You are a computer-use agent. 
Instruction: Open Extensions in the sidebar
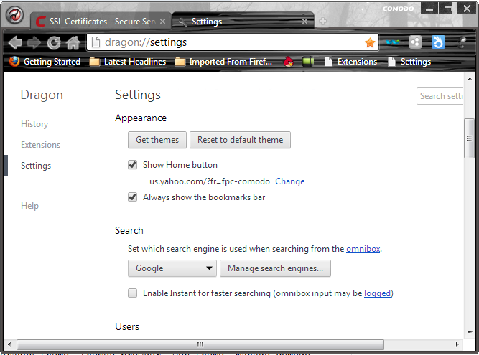[41, 145]
